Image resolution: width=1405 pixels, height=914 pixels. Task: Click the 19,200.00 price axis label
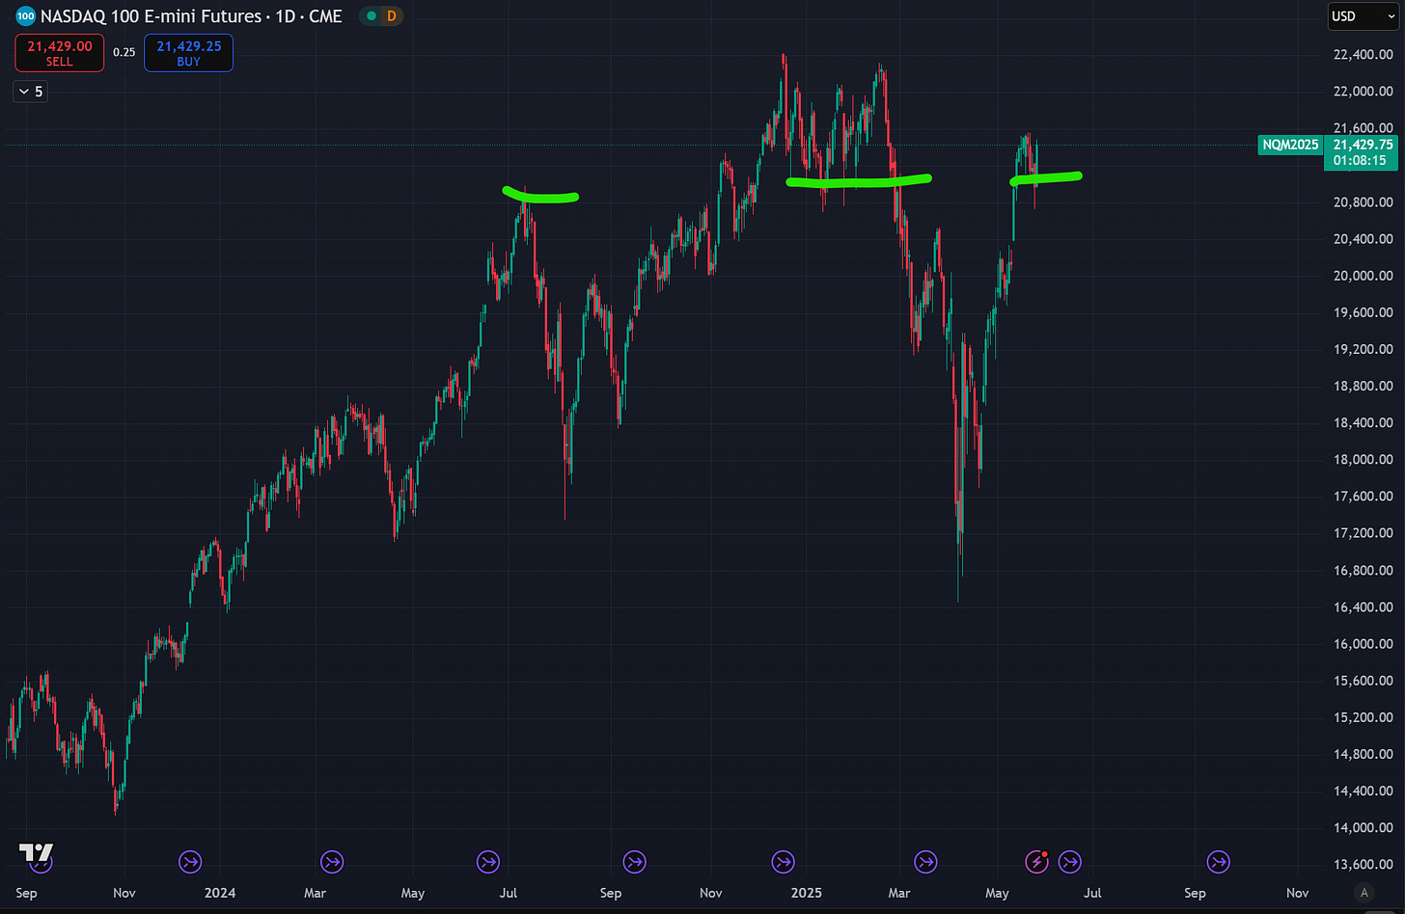1363,349
